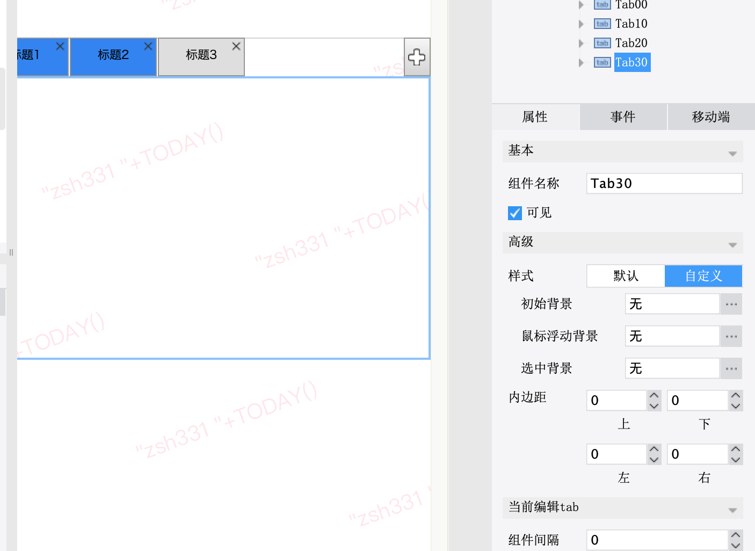Collapse the 高级 section
This screenshot has height=551, width=755.
click(732, 245)
